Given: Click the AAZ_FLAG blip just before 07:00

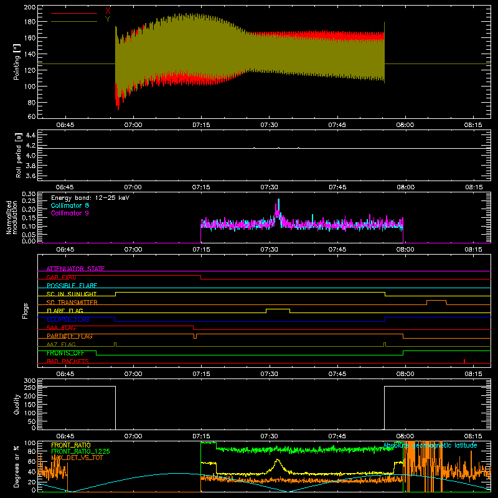Looking at the screenshot, I should [115, 344].
